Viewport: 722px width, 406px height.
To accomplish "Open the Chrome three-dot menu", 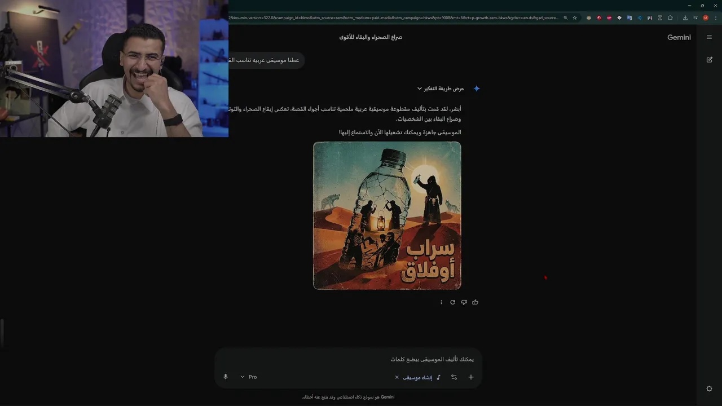I will point(716,17).
